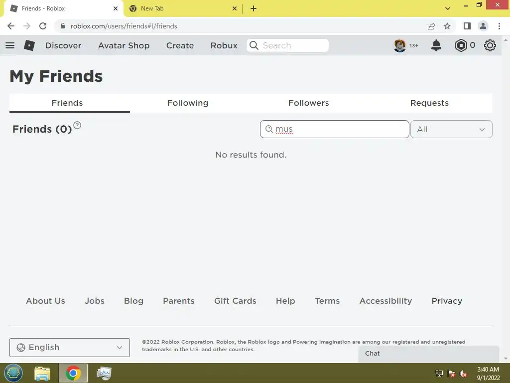This screenshot has width=510, height=383.
Task: Open the Privacy footer link
Action: [447, 301]
